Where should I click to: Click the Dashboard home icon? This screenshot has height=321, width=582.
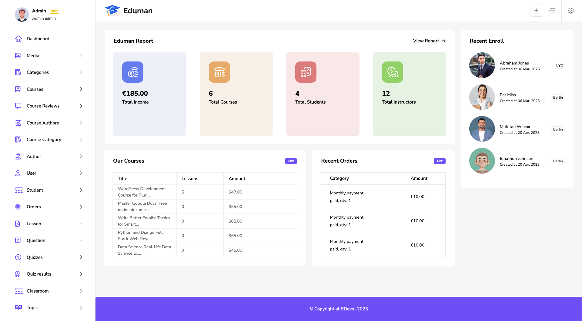point(18,39)
